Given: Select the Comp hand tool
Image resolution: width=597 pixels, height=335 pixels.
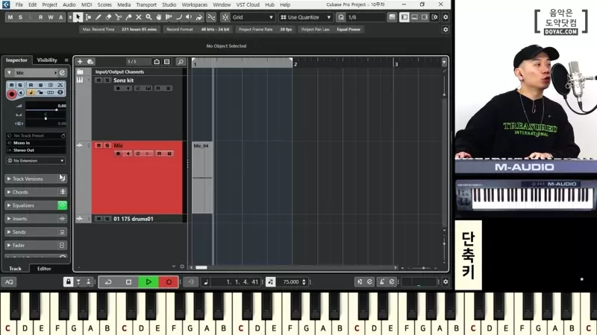Looking at the screenshot, I should point(159,17).
